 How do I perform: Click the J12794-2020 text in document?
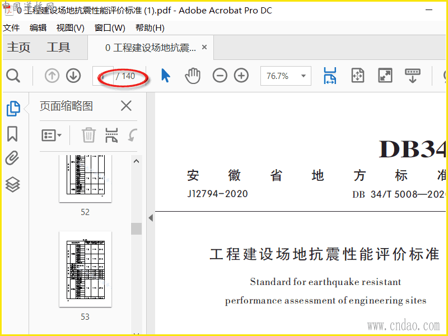pyautogui.click(x=217, y=194)
